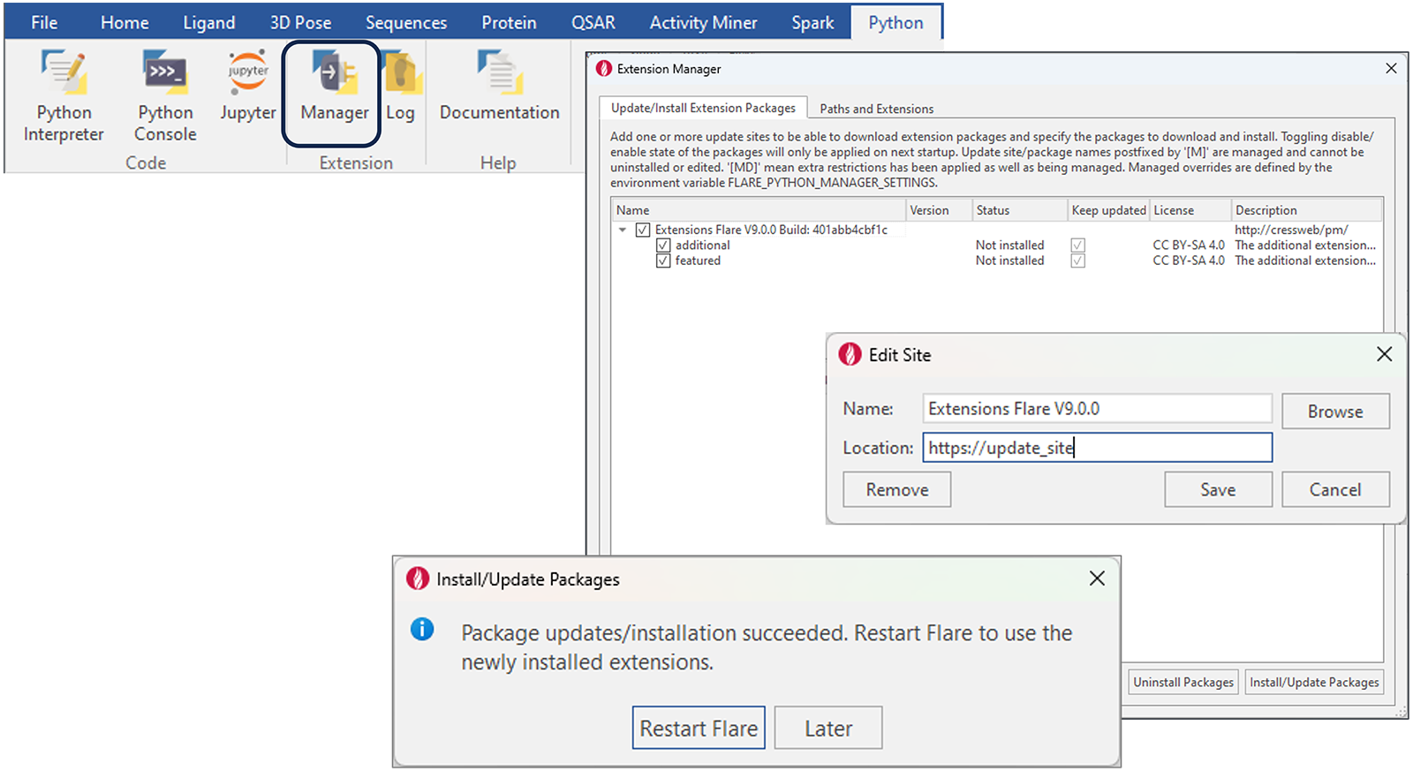Open the File menu tab
The height and width of the screenshot is (779, 1413).
44,22
